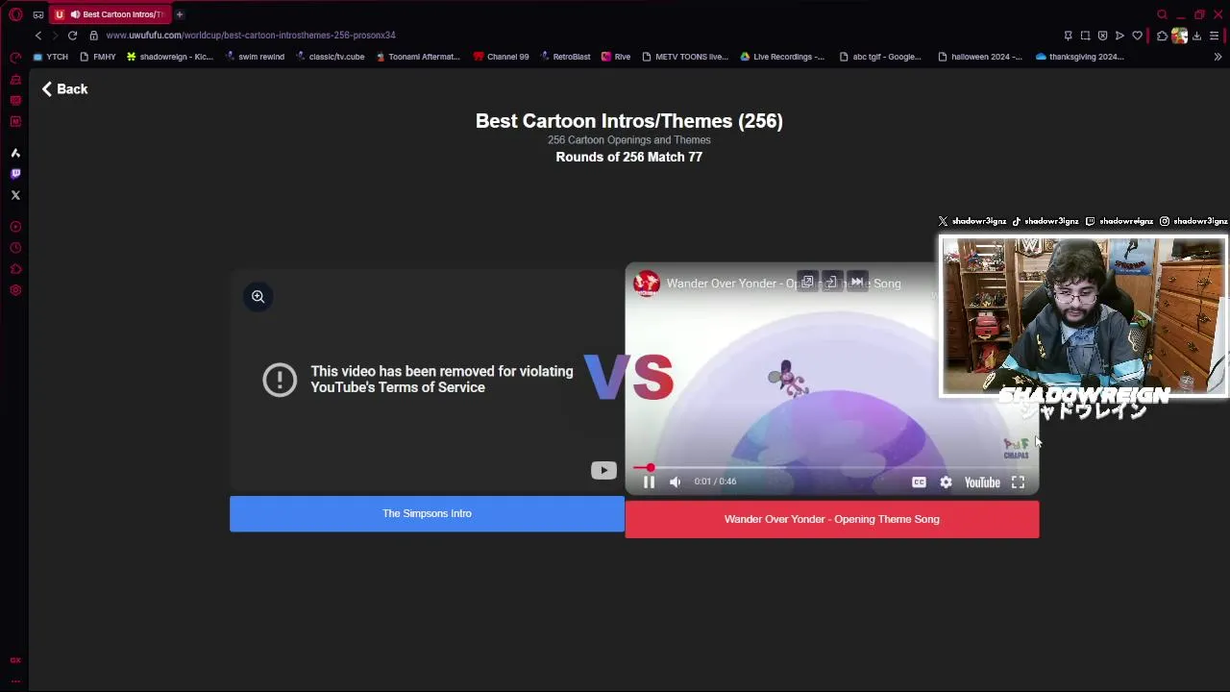1230x692 pixels.
Task: Open the RetroBlast bookmark
Action: tap(565, 57)
